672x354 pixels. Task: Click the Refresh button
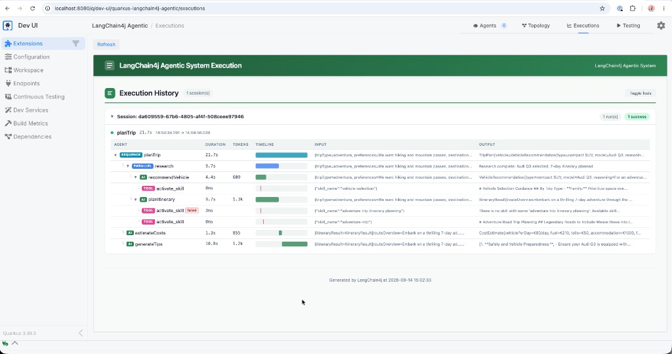tap(106, 44)
